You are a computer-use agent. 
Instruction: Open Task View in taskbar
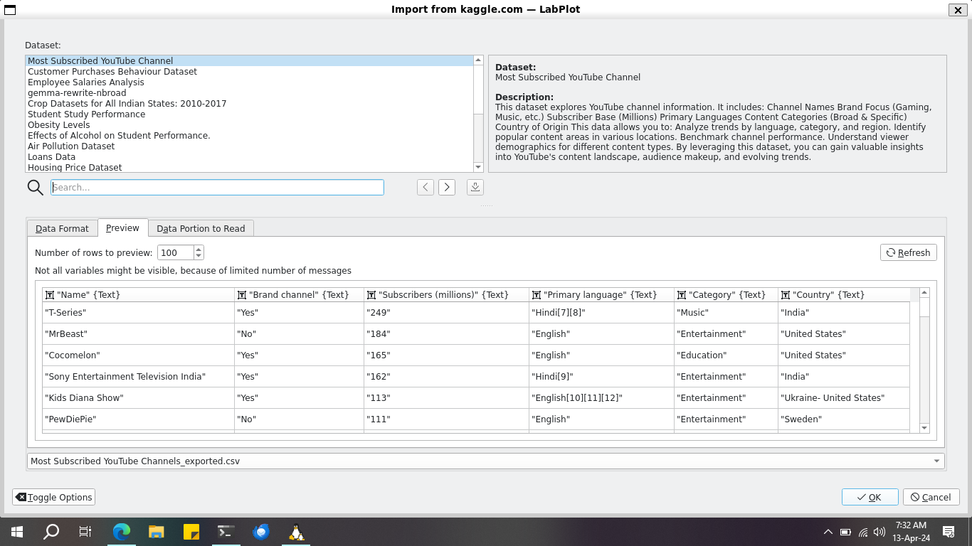(x=85, y=531)
